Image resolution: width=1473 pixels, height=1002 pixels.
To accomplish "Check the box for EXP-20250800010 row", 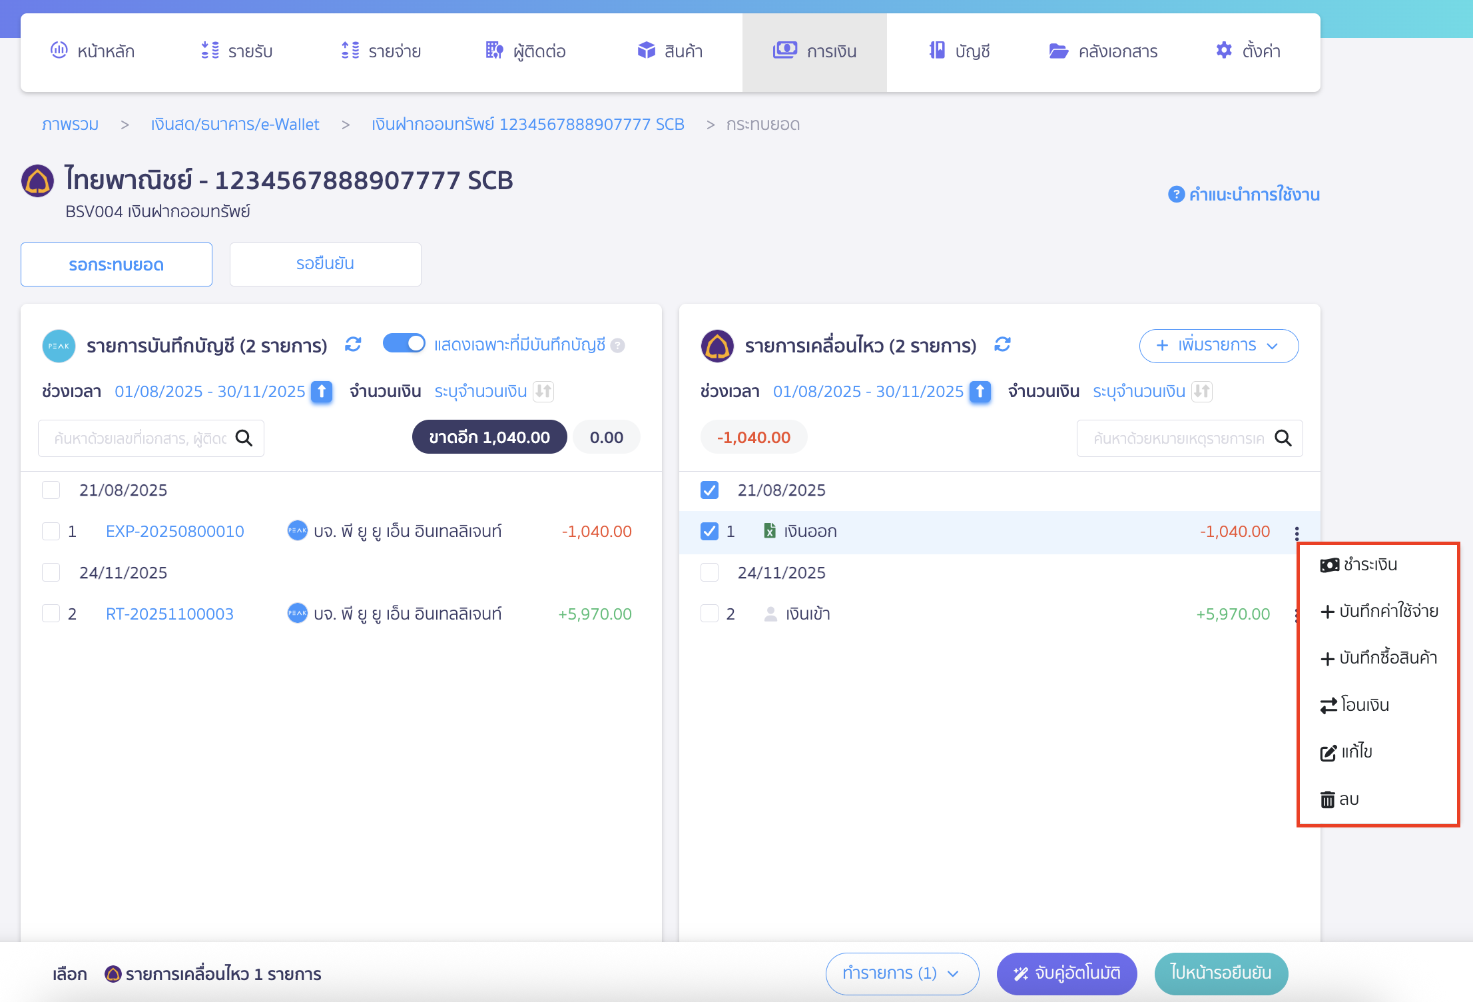I will coord(51,531).
